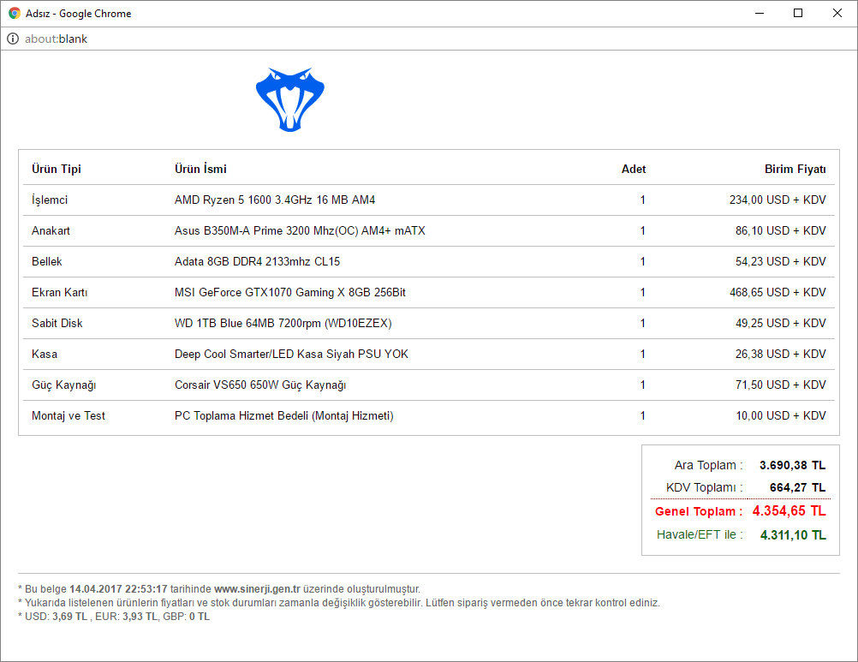Select the Ürün İsmi column header

click(200, 169)
